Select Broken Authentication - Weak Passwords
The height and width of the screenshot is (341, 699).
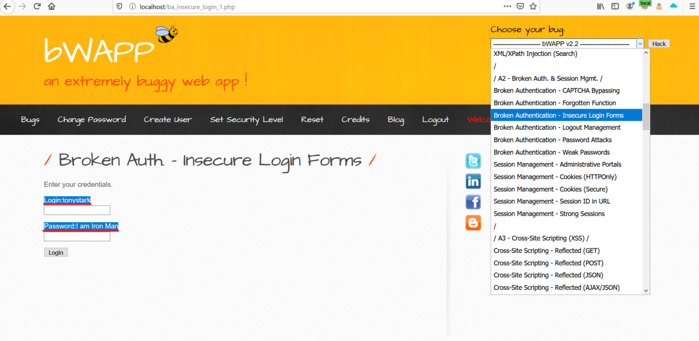tap(567, 152)
